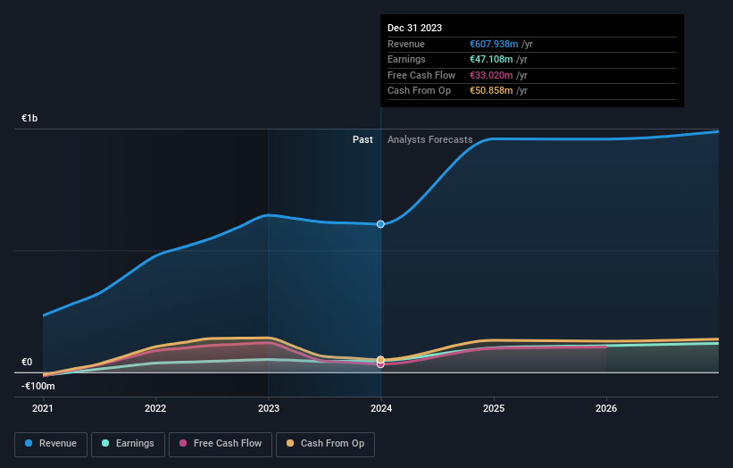Toggle the Revenue legend series

tap(51, 444)
